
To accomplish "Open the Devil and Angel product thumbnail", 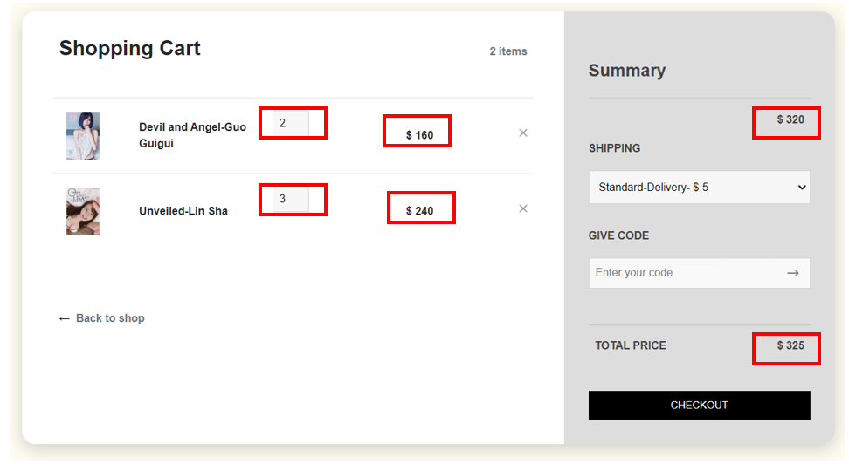I will click(83, 135).
